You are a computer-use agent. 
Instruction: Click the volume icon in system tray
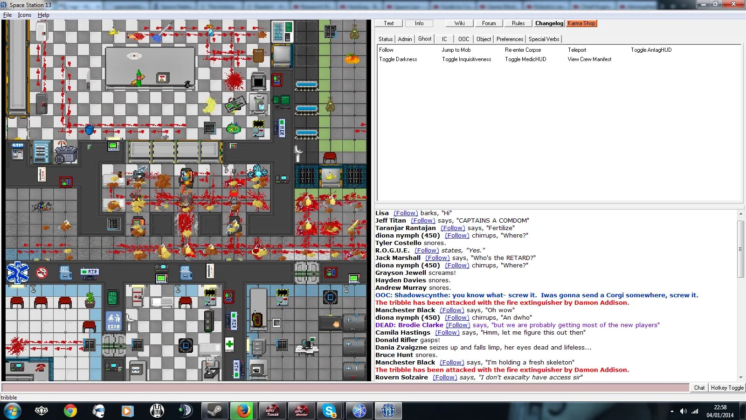683,411
